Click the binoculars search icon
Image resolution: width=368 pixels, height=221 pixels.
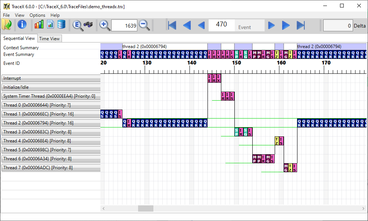pyautogui.click(x=88, y=25)
